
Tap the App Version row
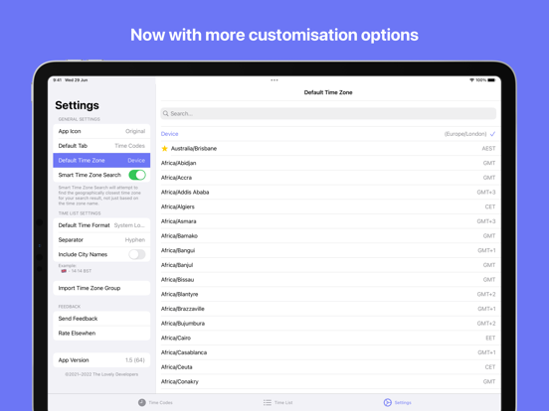pos(101,360)
